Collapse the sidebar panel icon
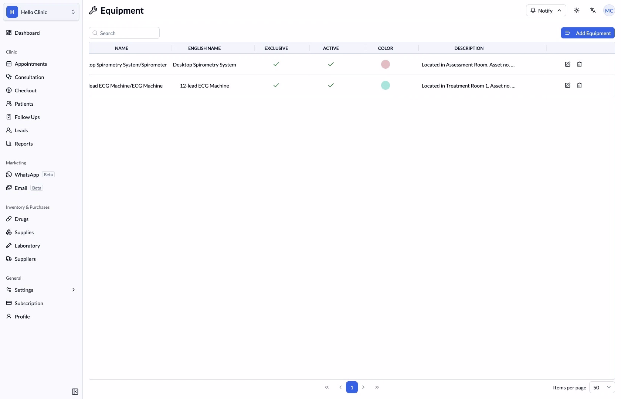Image resolution: width=621 pixels, height=399 pixels. tap(75, 392)
